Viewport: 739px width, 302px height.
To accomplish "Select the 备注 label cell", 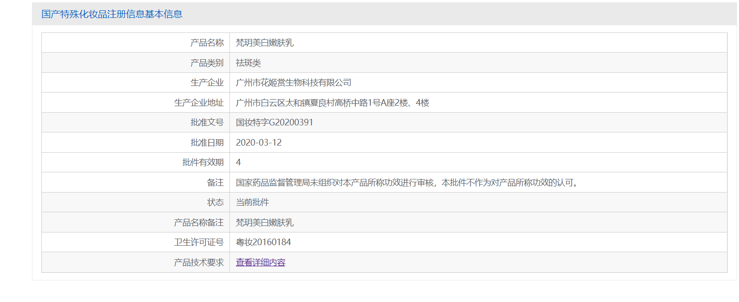I will pos(135,183).
